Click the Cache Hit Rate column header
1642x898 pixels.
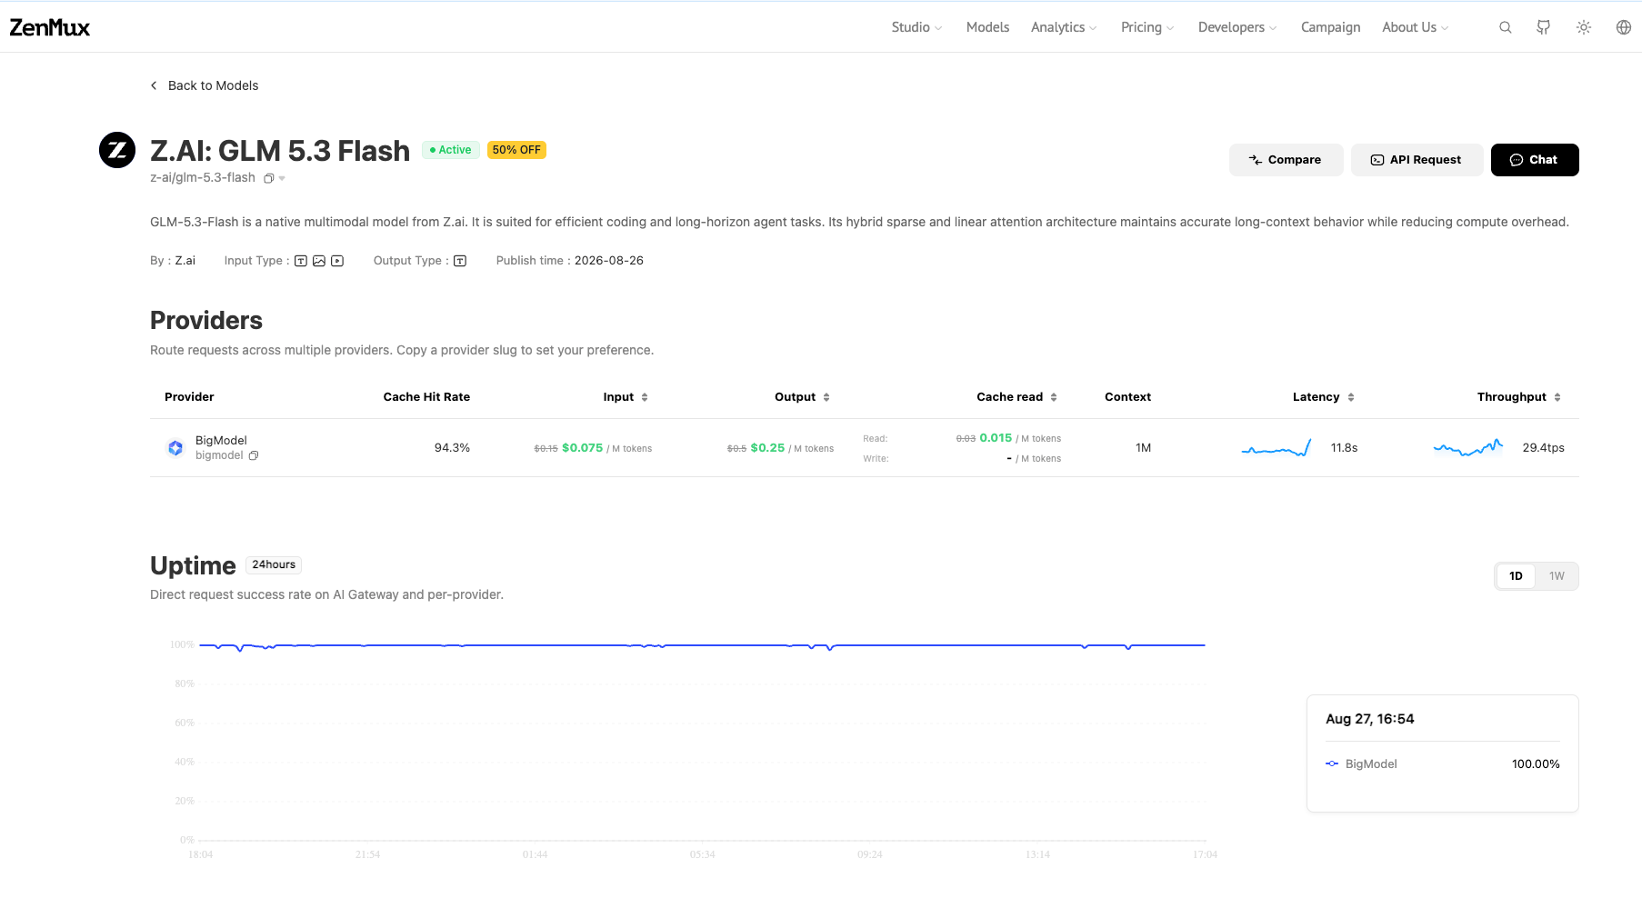(x=426, y=397)
